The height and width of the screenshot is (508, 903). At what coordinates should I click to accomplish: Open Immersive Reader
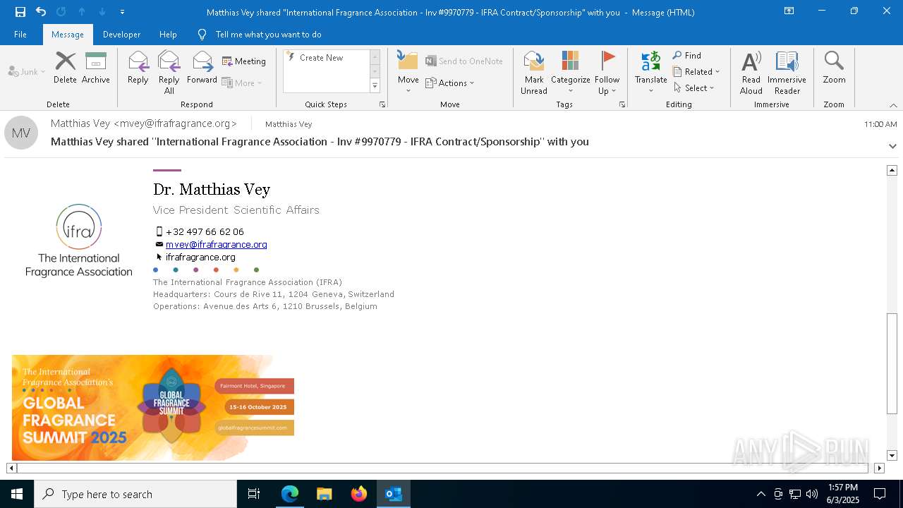(787, 73)
